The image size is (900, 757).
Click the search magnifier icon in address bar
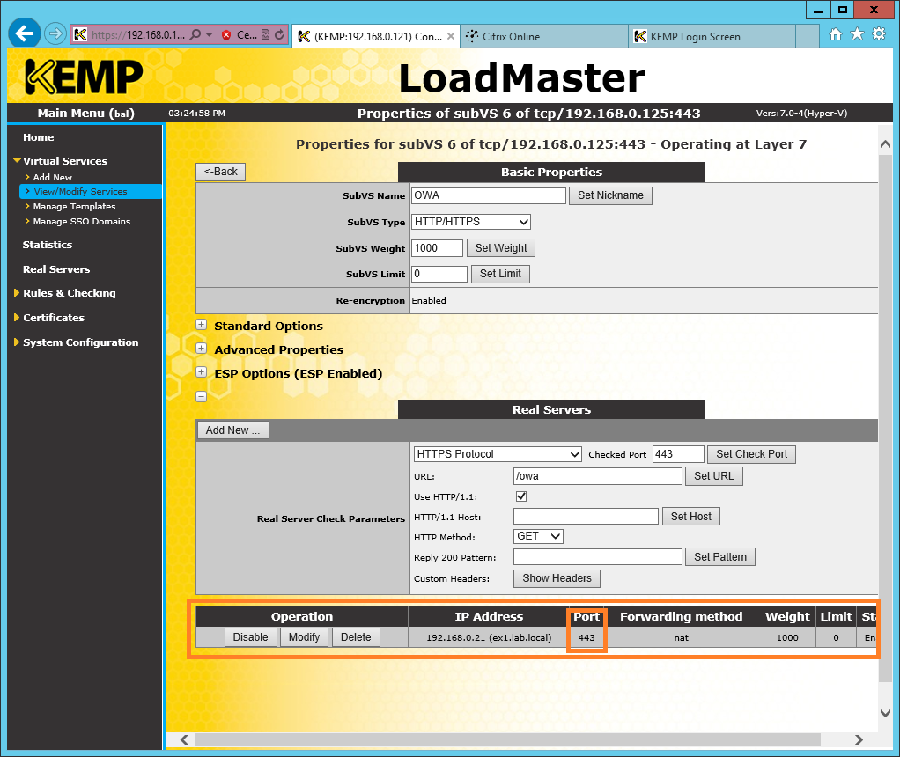point(195,35)
